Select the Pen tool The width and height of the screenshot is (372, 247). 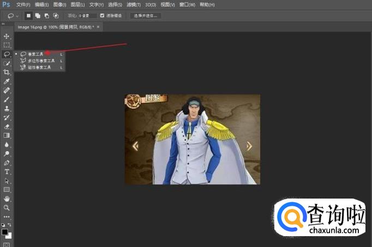pyautogui.click(x=7, y=163)
